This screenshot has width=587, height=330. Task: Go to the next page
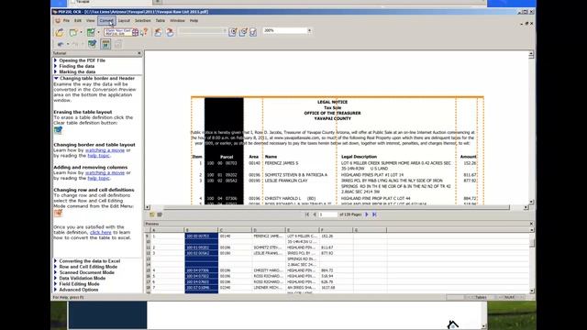coord(367,214)
